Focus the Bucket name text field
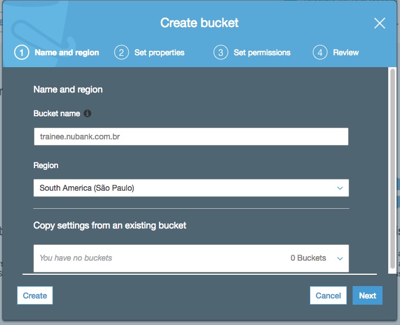This screenshot has height=325, width=400. coord(191,137)
